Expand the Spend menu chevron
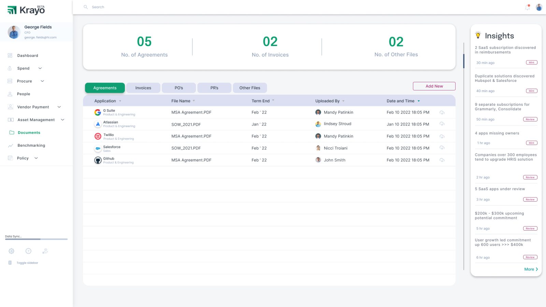Viewport: 546px width, 307px height. tap(40, 68)
